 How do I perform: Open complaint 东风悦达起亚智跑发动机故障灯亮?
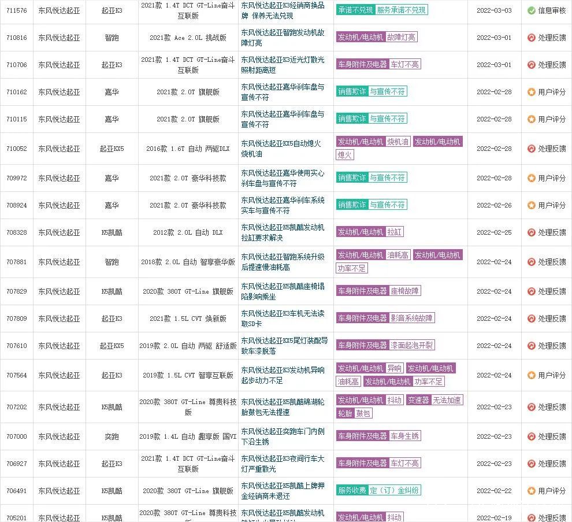[283, 38]
